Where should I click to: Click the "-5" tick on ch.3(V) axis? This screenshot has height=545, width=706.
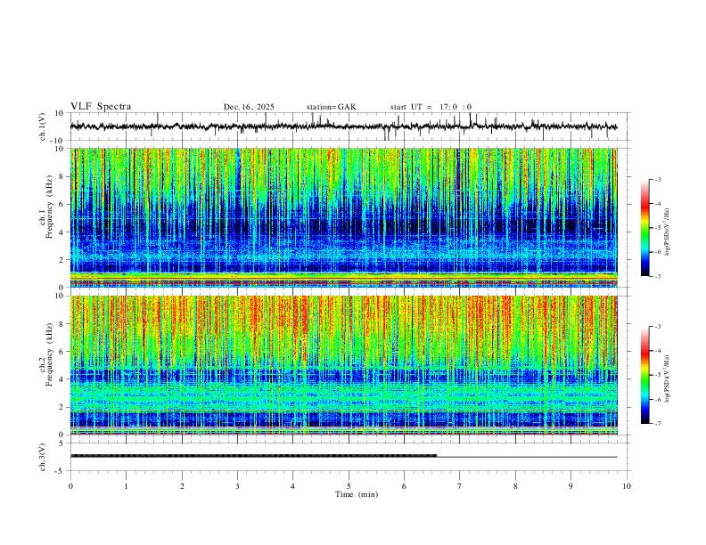click(x=61, y=471)
